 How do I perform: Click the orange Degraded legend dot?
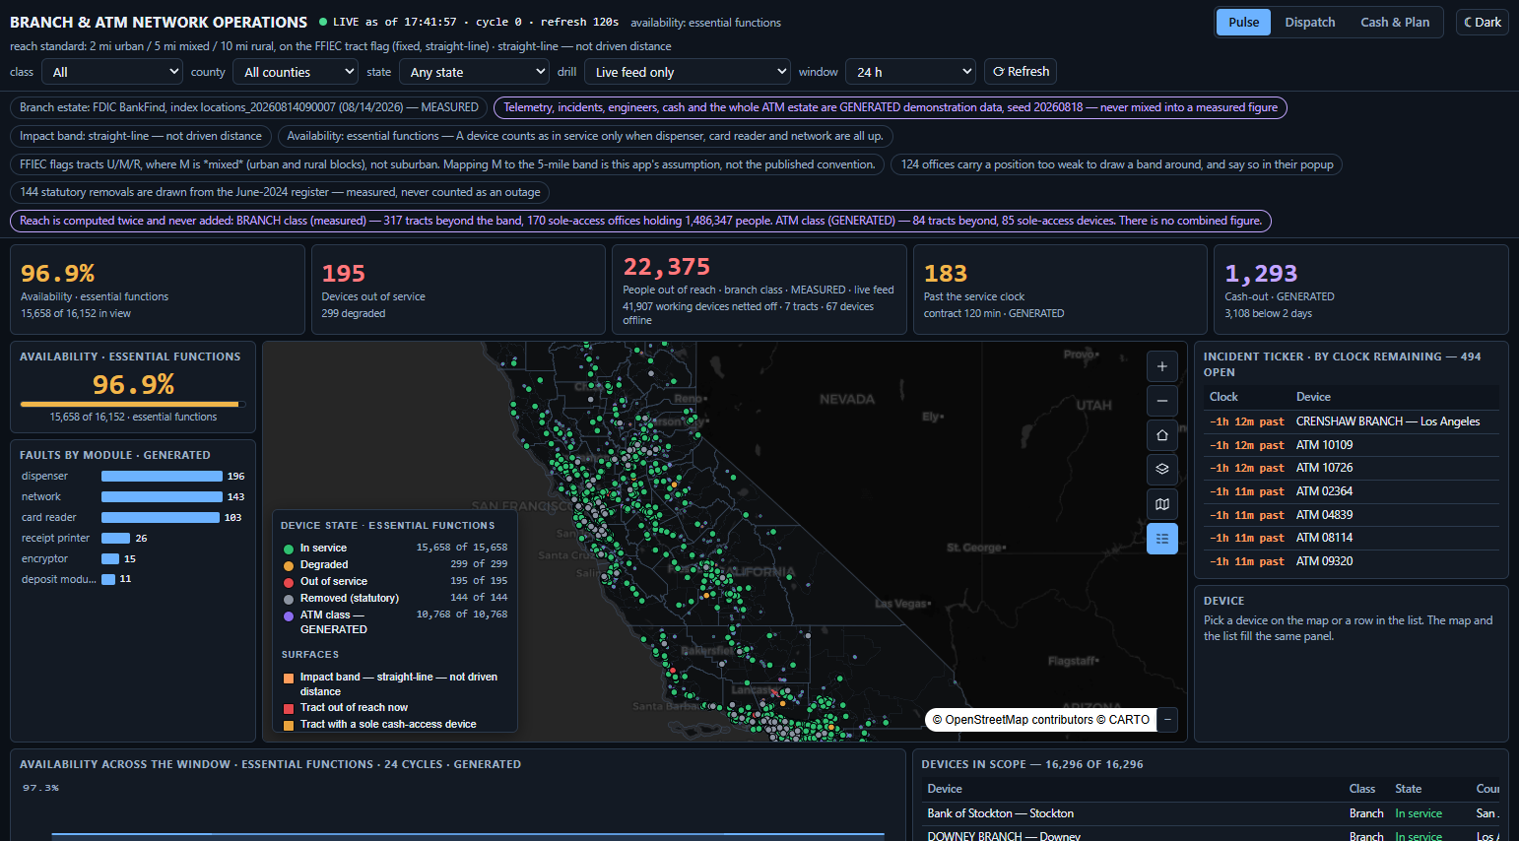pos(289,565)
